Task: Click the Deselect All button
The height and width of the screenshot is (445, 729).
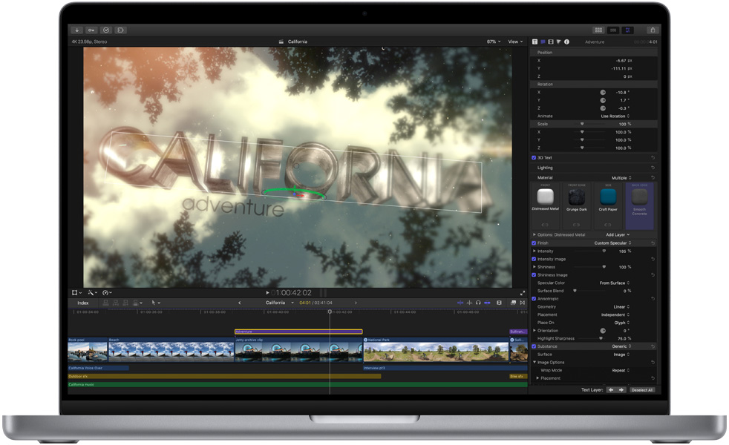Action: 641,389
